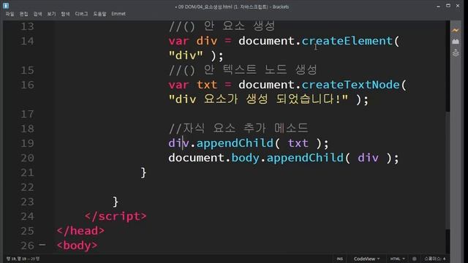The image size is (468, 263).
Task: Click the circular status indicator in status bar
Action: point(415,259)
